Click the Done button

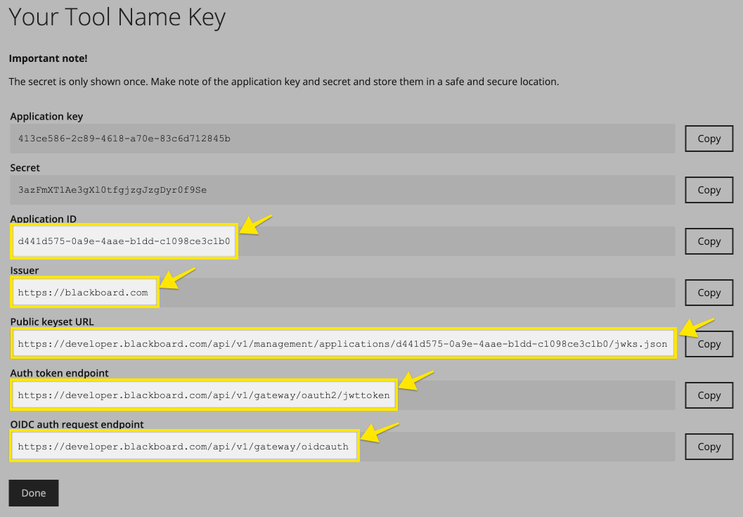pyautogui.click(x=33, y=492)
